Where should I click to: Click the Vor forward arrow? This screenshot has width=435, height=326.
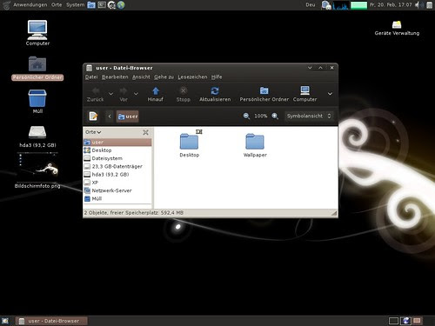coord(124,91)
